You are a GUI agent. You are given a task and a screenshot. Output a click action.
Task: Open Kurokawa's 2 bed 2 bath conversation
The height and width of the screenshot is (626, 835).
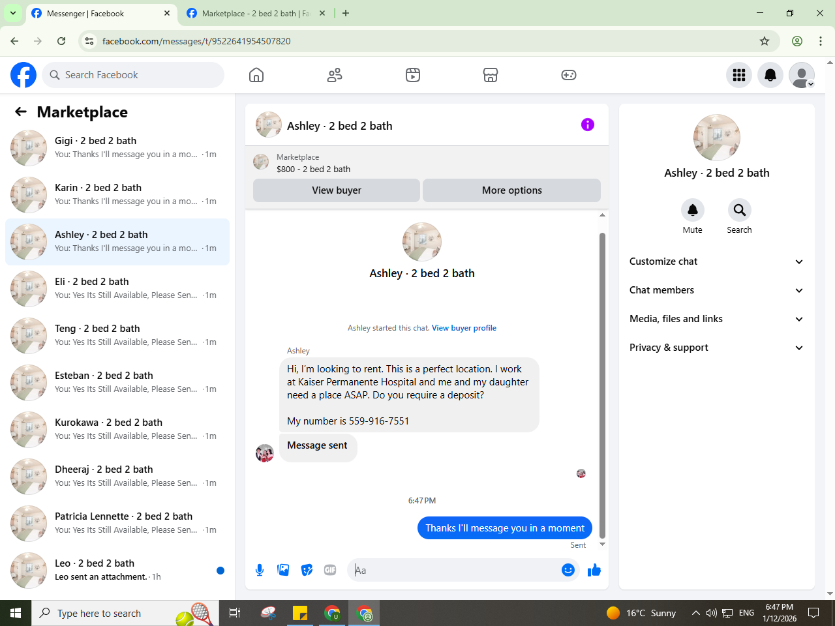tap(117, 430)
